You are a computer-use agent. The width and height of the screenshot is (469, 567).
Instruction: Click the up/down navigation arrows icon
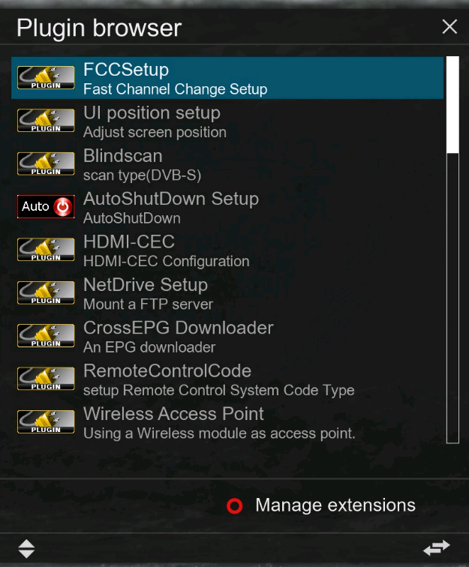pos(26,548)
